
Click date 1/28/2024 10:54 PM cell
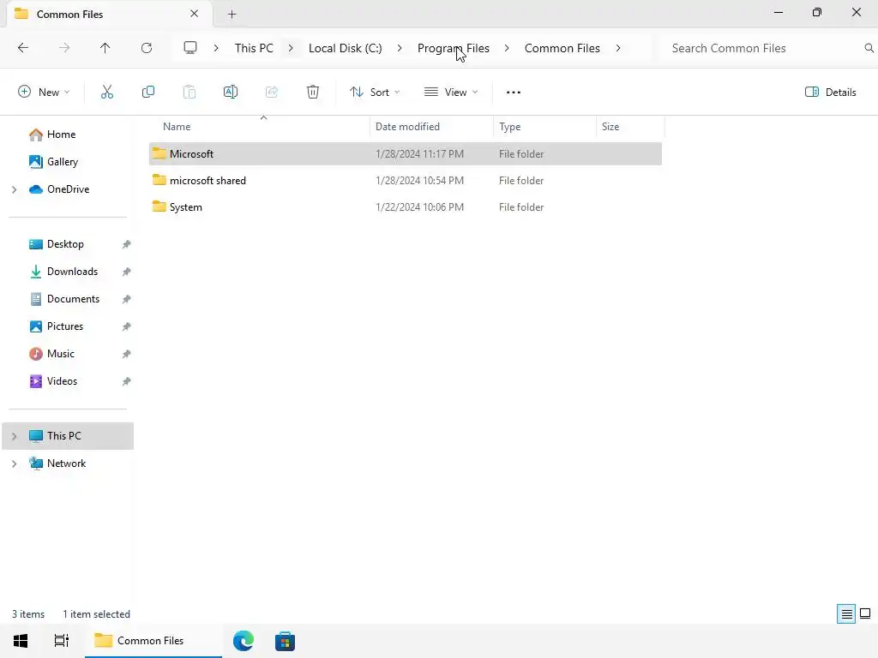coord(419,180)
